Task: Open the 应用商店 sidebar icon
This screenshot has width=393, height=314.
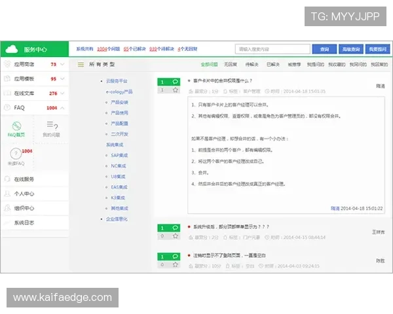Action: click(x=7, y=64)
